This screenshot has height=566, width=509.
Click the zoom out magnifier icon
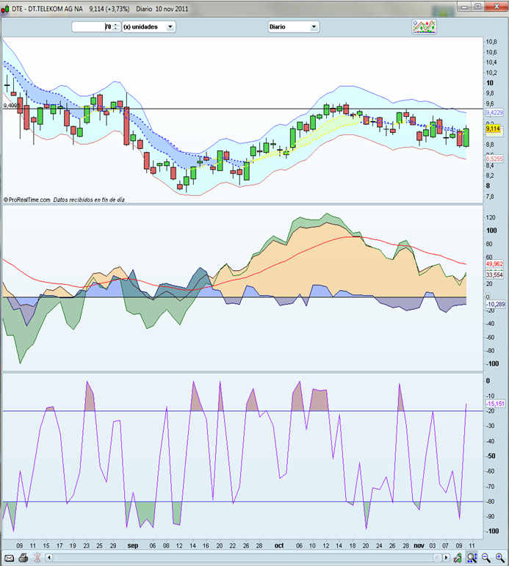[x=486, y=558]
